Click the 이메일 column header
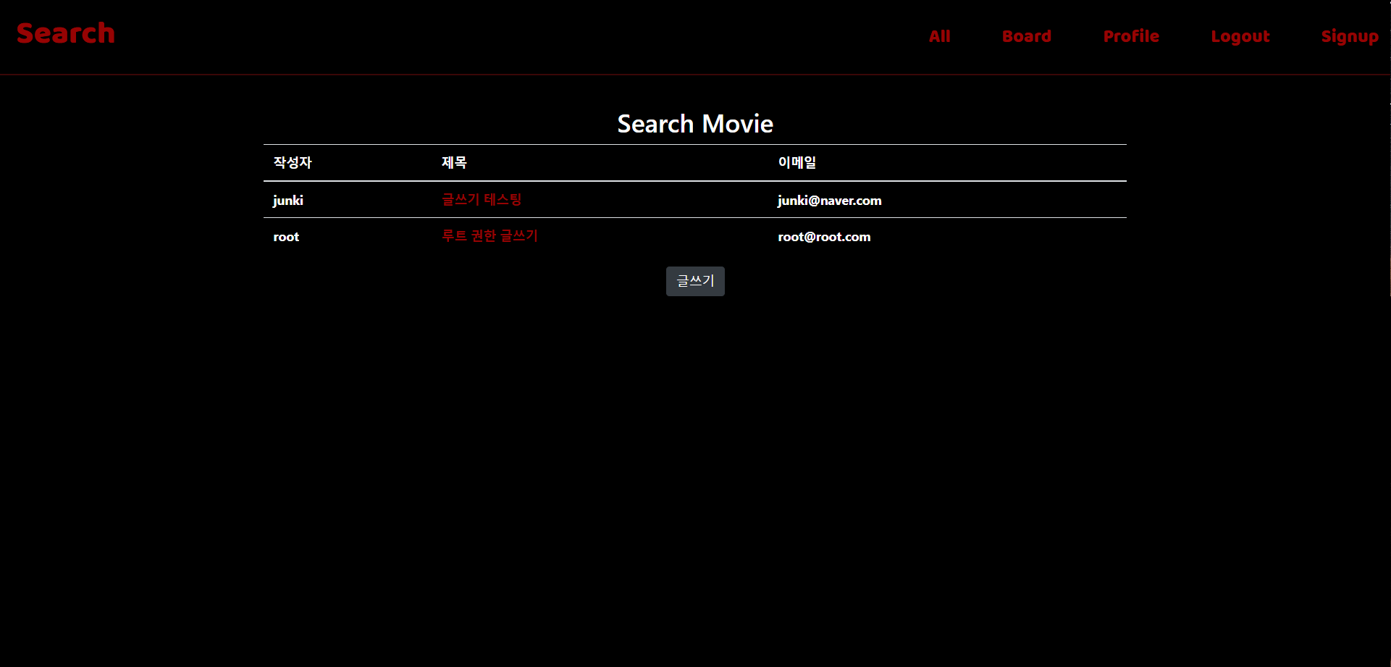 [x=797, y=162]
